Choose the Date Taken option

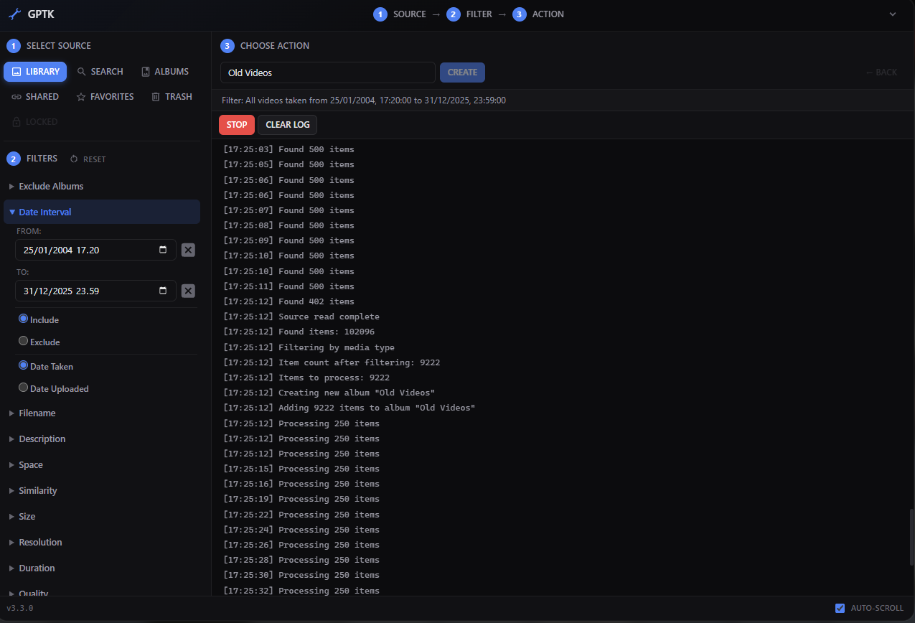(x=24, y=365)
